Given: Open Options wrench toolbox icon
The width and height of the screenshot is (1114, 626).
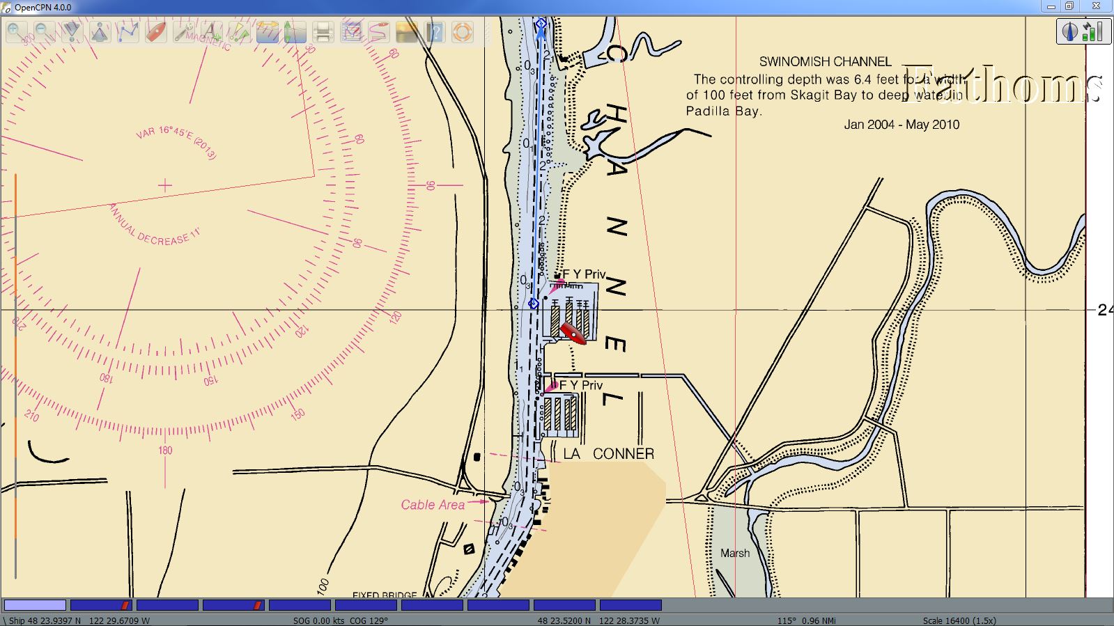Looking at the screenshot, I should [x=183, y=32].
